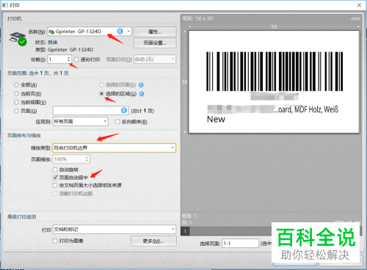Click the info icon beside printer name
The height and width of the screenshot is (270, 367).
coord(120,31)
